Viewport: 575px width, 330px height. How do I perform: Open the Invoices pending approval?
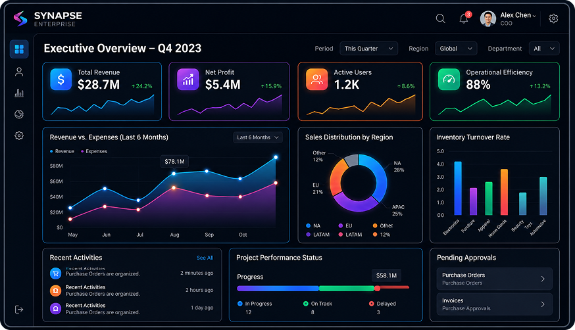pos(494,304)
